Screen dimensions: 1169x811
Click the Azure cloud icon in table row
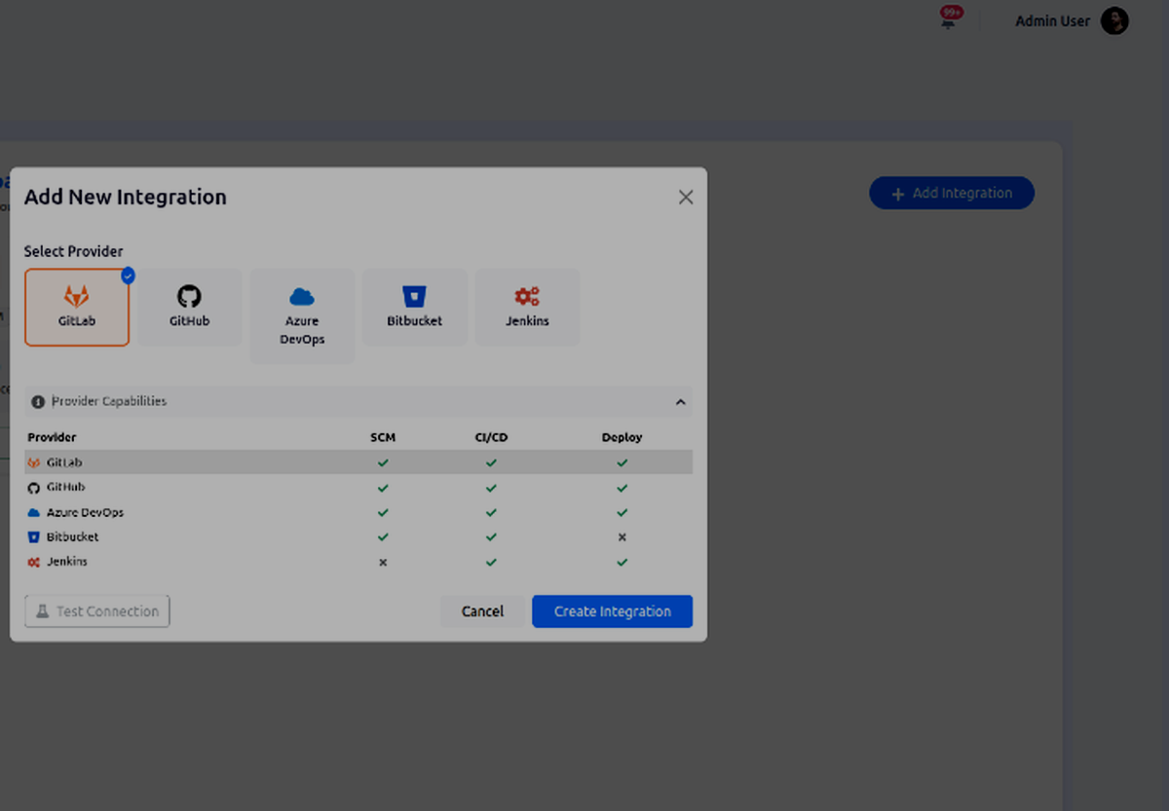(x=34, y=512)
